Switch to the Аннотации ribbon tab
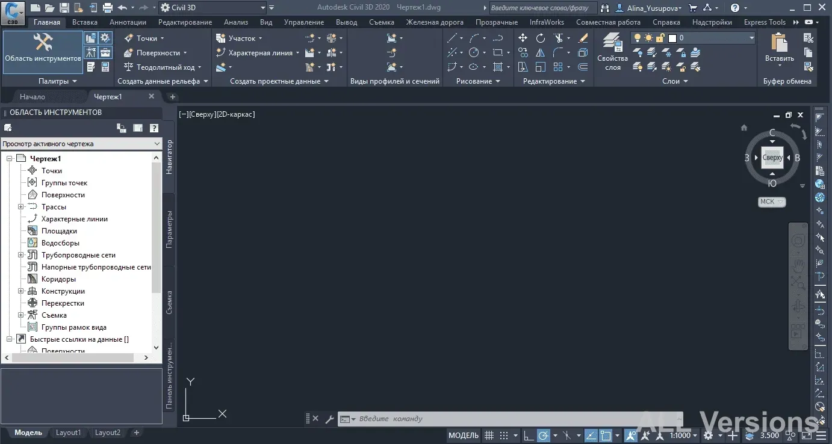Image resolution: width=832 pixels, height=444 pixels. coord(128,22)
